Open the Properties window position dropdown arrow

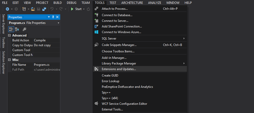(49, 17)
